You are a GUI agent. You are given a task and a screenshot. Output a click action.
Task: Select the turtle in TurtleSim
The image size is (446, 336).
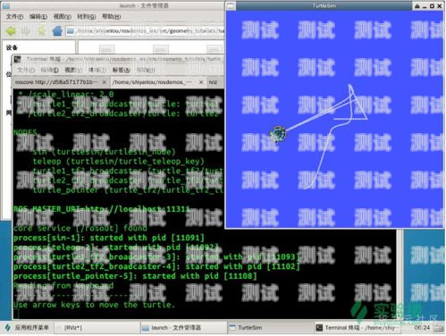[278, 134]
